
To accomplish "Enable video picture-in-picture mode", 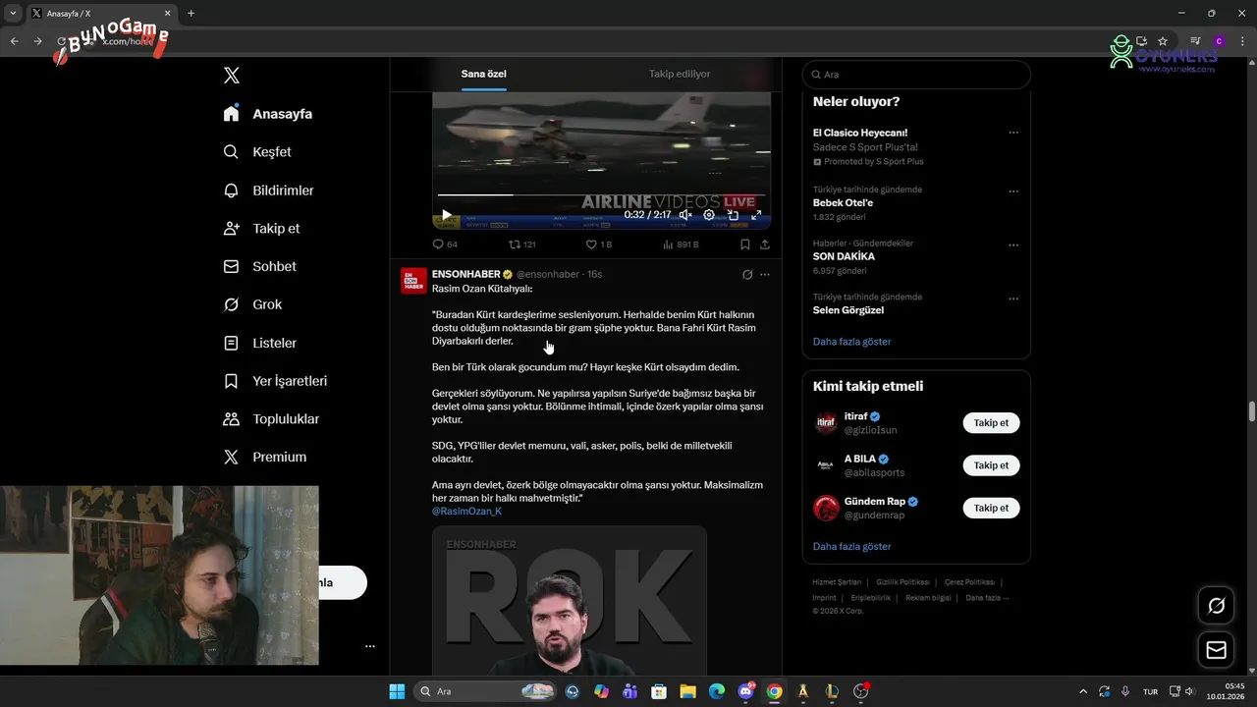I will (x=733, y=215).
